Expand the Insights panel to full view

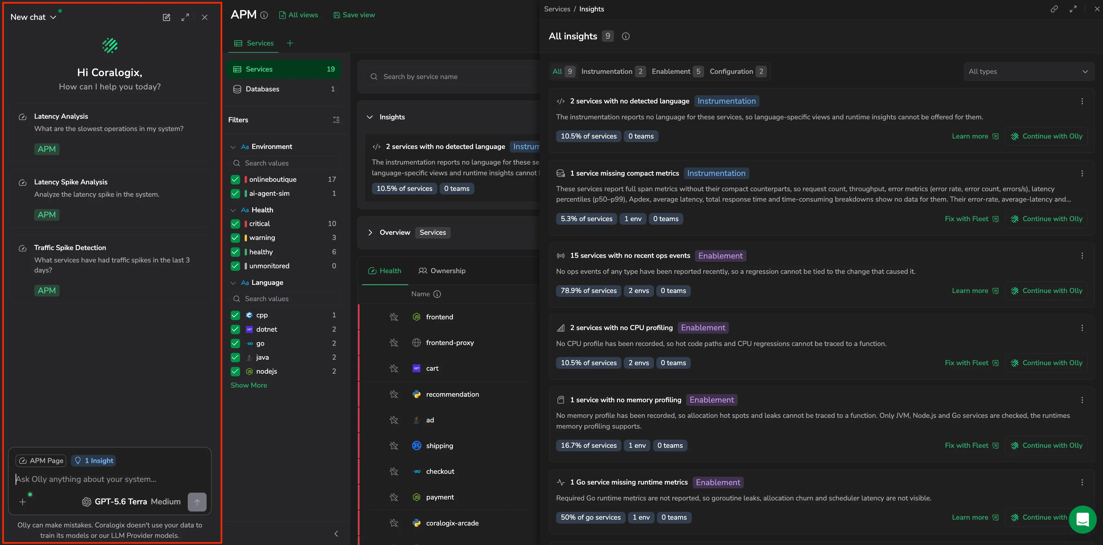point(1073,9)
